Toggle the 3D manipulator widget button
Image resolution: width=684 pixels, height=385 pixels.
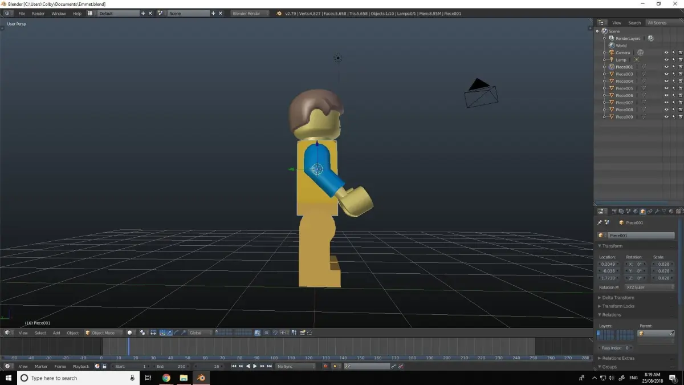(162, 333)
